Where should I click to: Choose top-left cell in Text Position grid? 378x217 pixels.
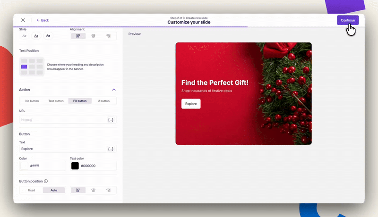24,61
